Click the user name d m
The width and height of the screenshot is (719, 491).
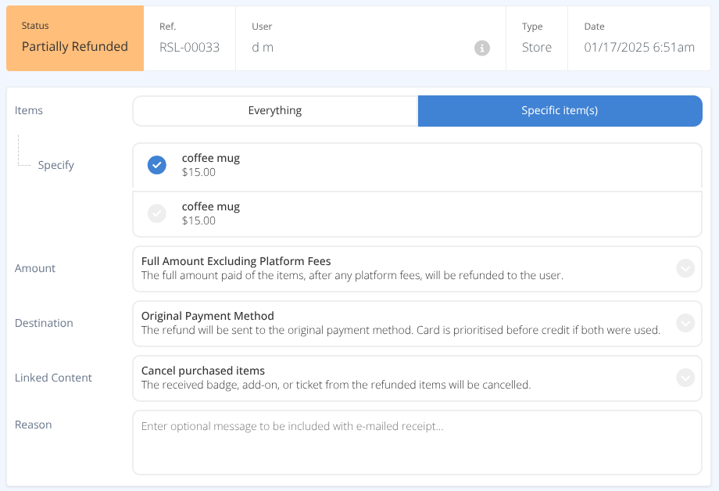pyautogui.click(x=263, y=48)
